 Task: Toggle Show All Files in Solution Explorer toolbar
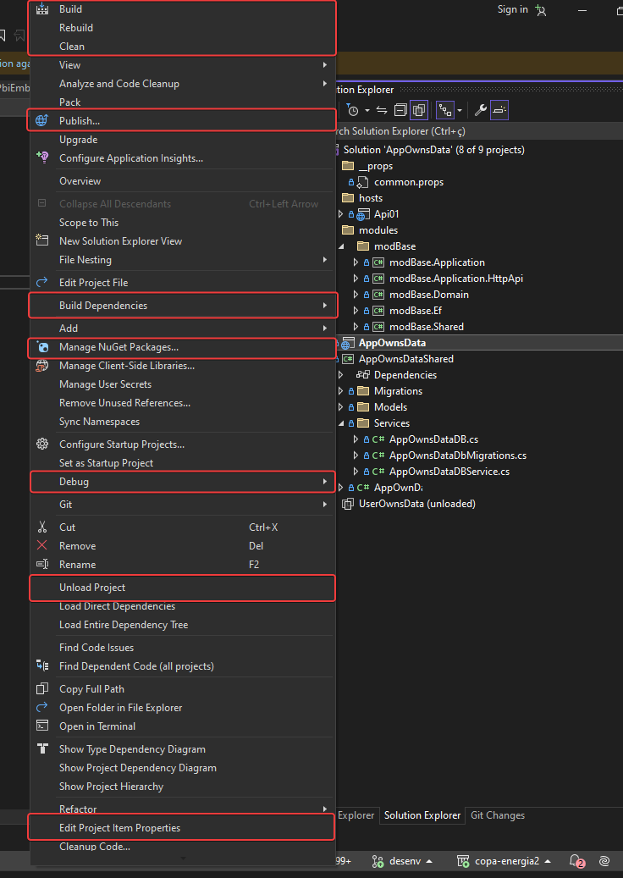[x=418, y=110]
